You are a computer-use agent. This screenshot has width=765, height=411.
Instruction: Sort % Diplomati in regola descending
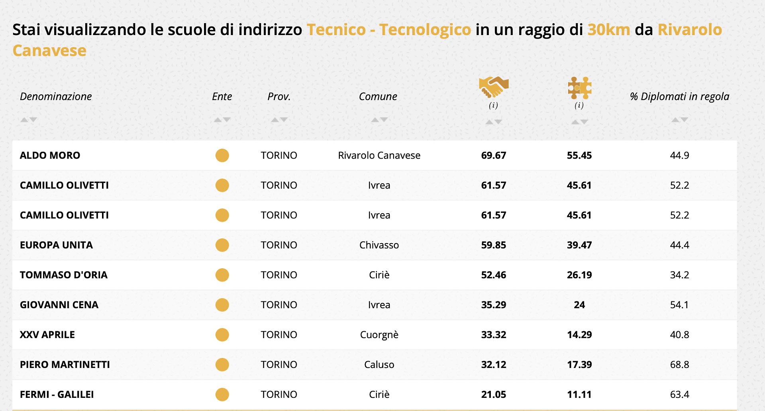pos(684,120)
